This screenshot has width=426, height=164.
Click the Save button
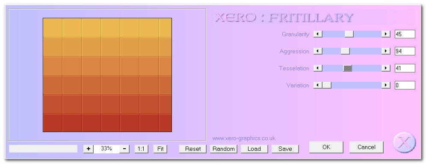(285, 149)
